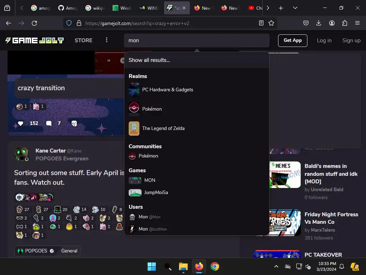
Task: Open PC TAKEOVER game title
Action: point(323,255)
